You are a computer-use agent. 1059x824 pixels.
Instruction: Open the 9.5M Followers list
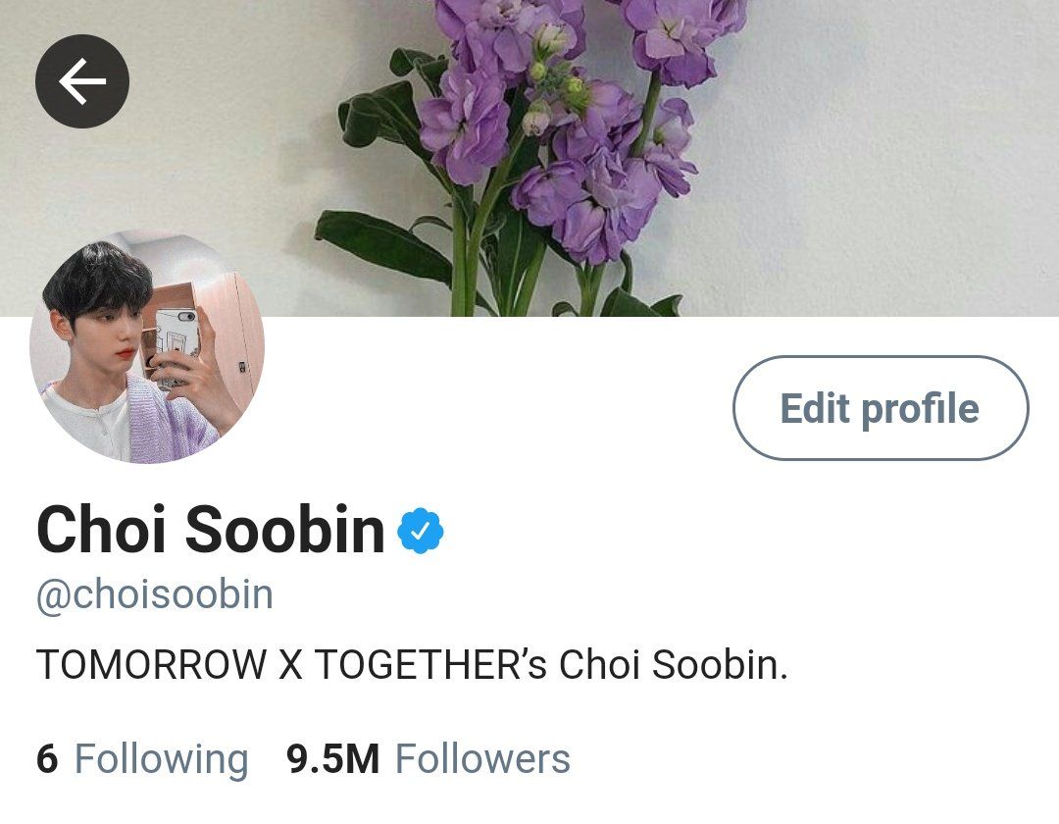click(429, 758)
